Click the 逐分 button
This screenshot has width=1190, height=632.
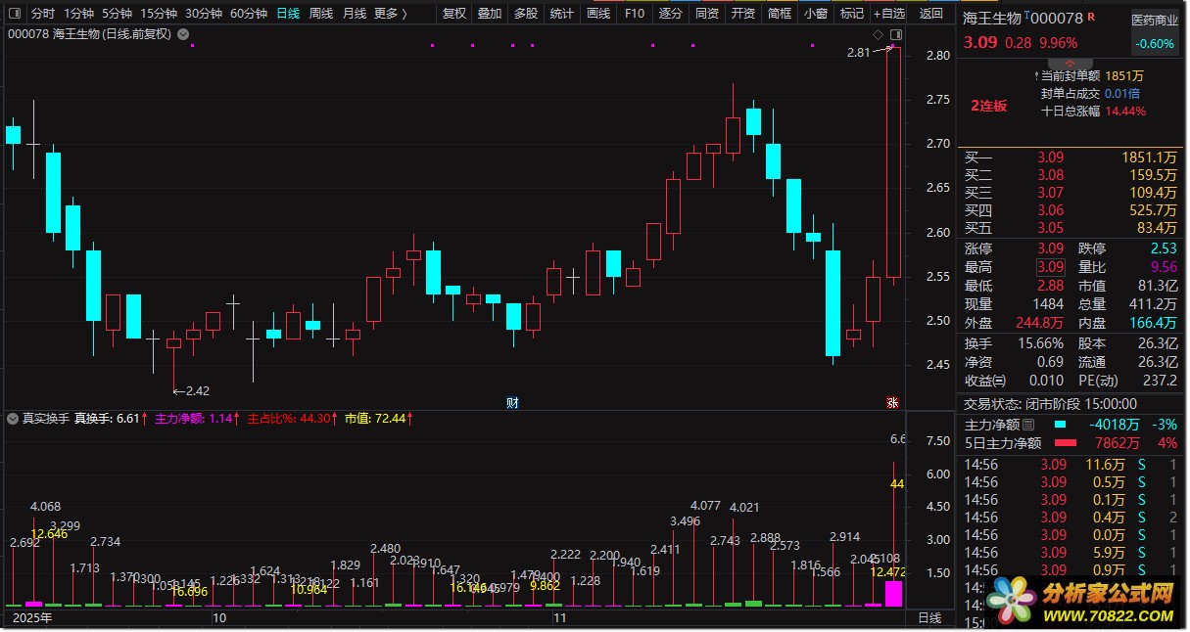[671, 14]
